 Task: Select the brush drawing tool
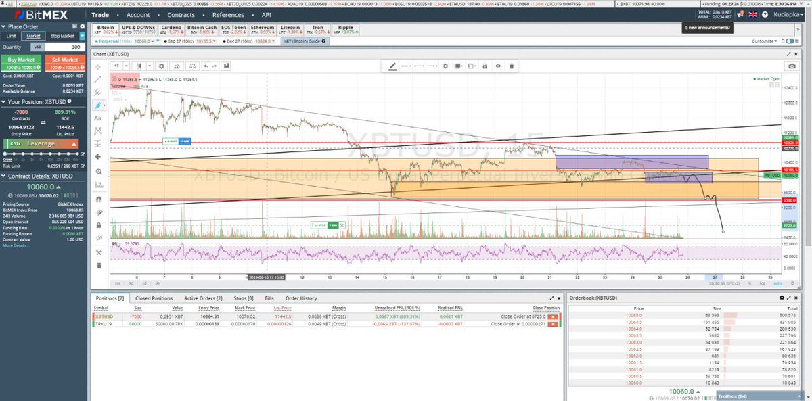(98, 105)
